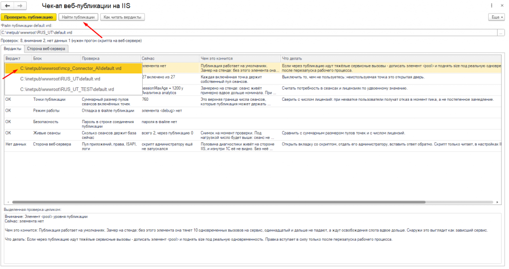Click 'Сколько сеансов держит база сейчас' cell
The image size is (509, 269).
pos(110,135)
